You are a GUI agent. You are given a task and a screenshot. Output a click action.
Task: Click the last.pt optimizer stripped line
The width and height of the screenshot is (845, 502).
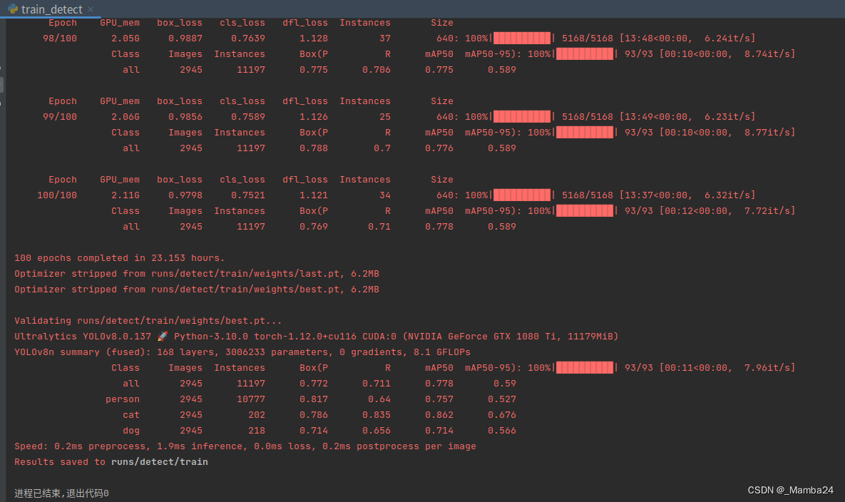197,274
